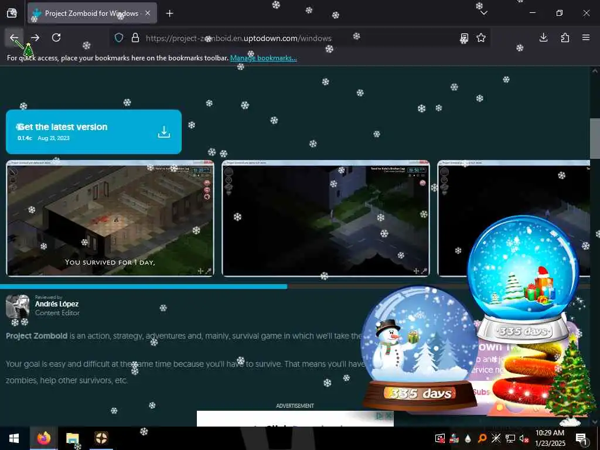The height and width of the screenshot is (450, 600).
Task: Open File Explorer from the taskbar
Action: 72,438
